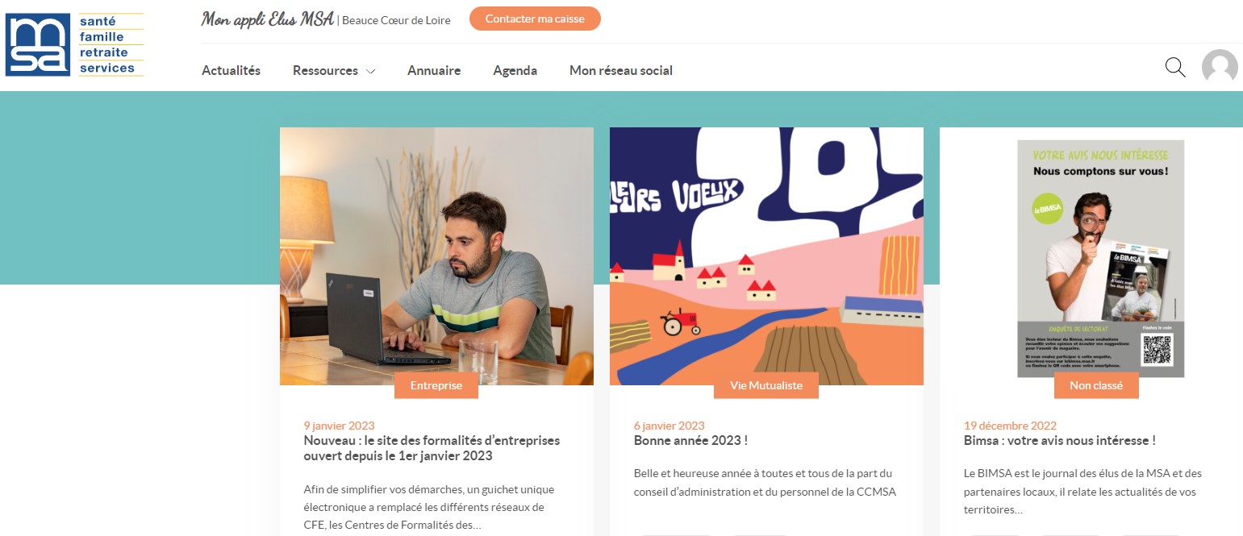Open the Actualités menu item
1243x536 pixels.
pyautogui.click(x=231, y=70)
